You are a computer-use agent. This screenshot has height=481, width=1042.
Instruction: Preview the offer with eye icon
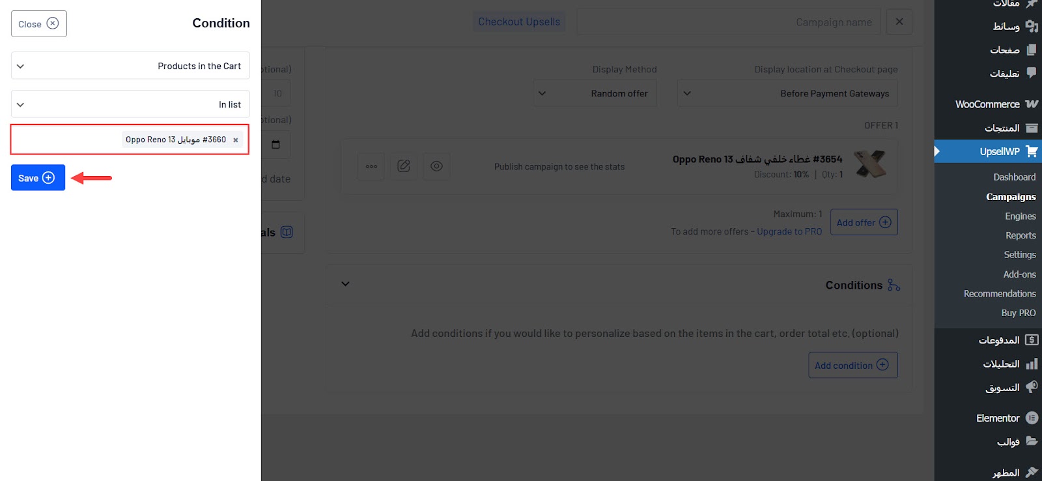436,166
